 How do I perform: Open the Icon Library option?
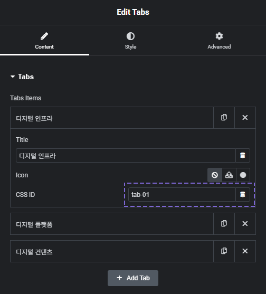click(x=243, y=175)
